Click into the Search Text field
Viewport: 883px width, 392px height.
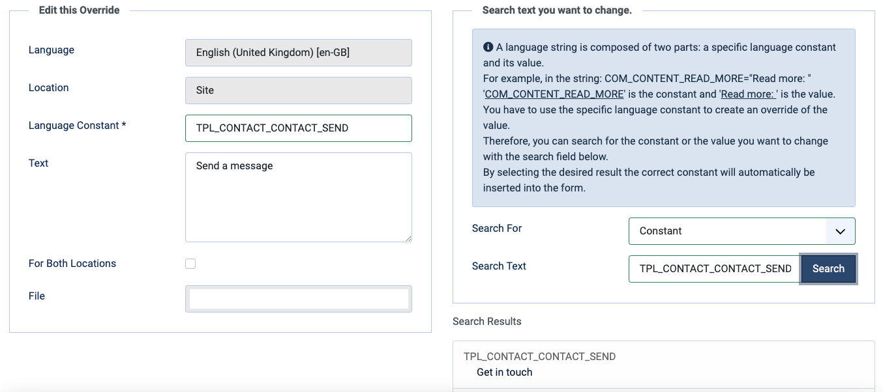pyautogui.click(x=714, y=269)
